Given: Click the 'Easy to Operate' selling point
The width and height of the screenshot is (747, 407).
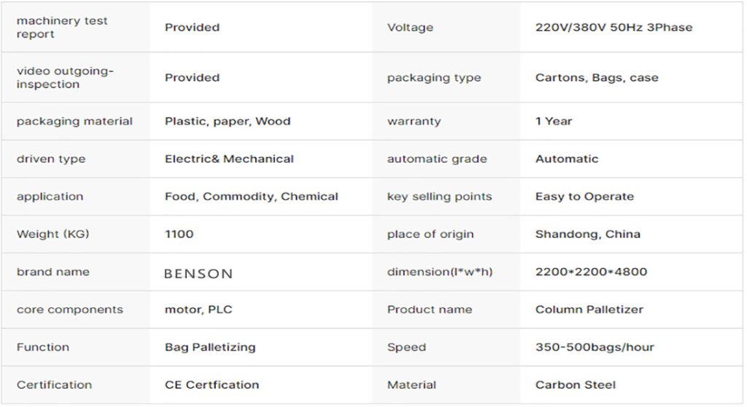Looking at the screenshot, I should click(x=584, y=197).
